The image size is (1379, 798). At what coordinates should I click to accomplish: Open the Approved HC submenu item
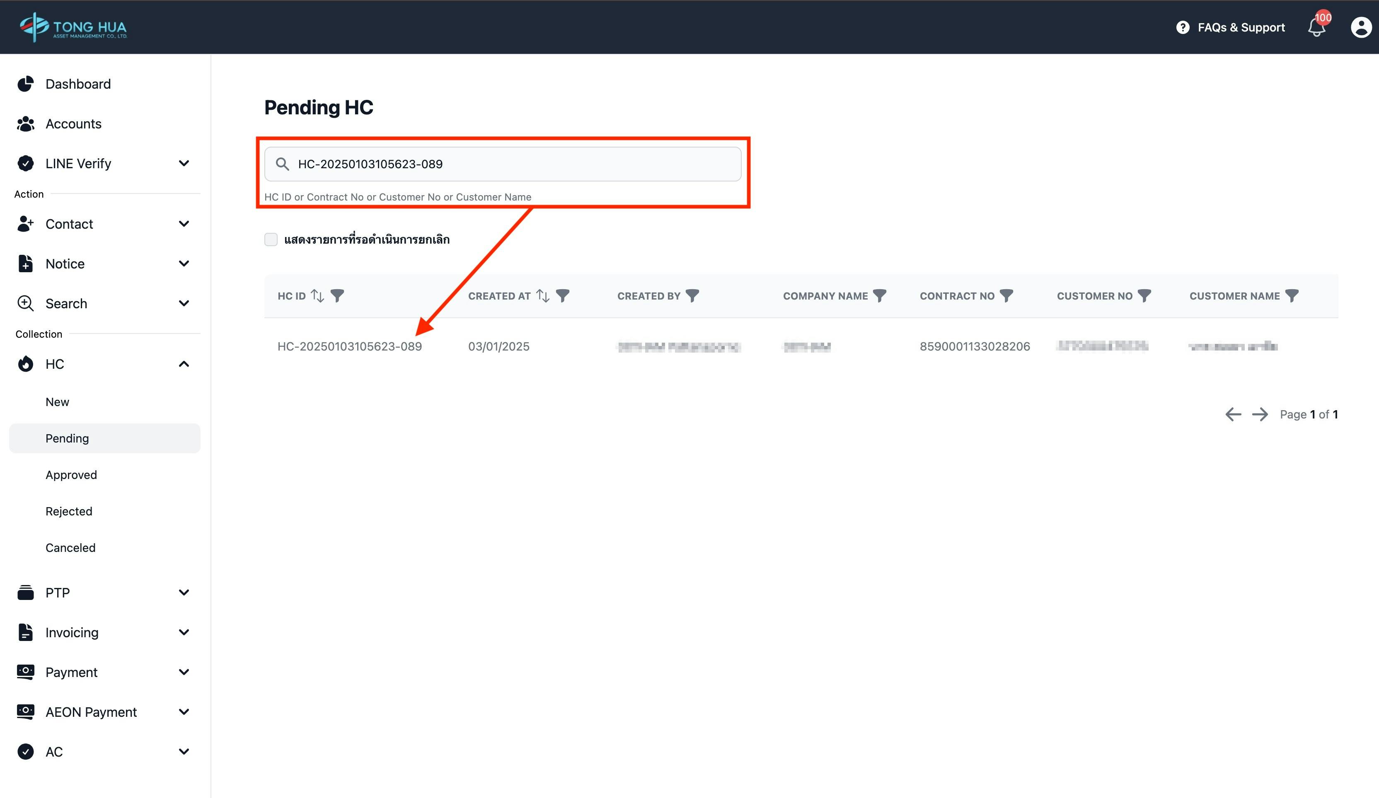(x=71, y=474)
